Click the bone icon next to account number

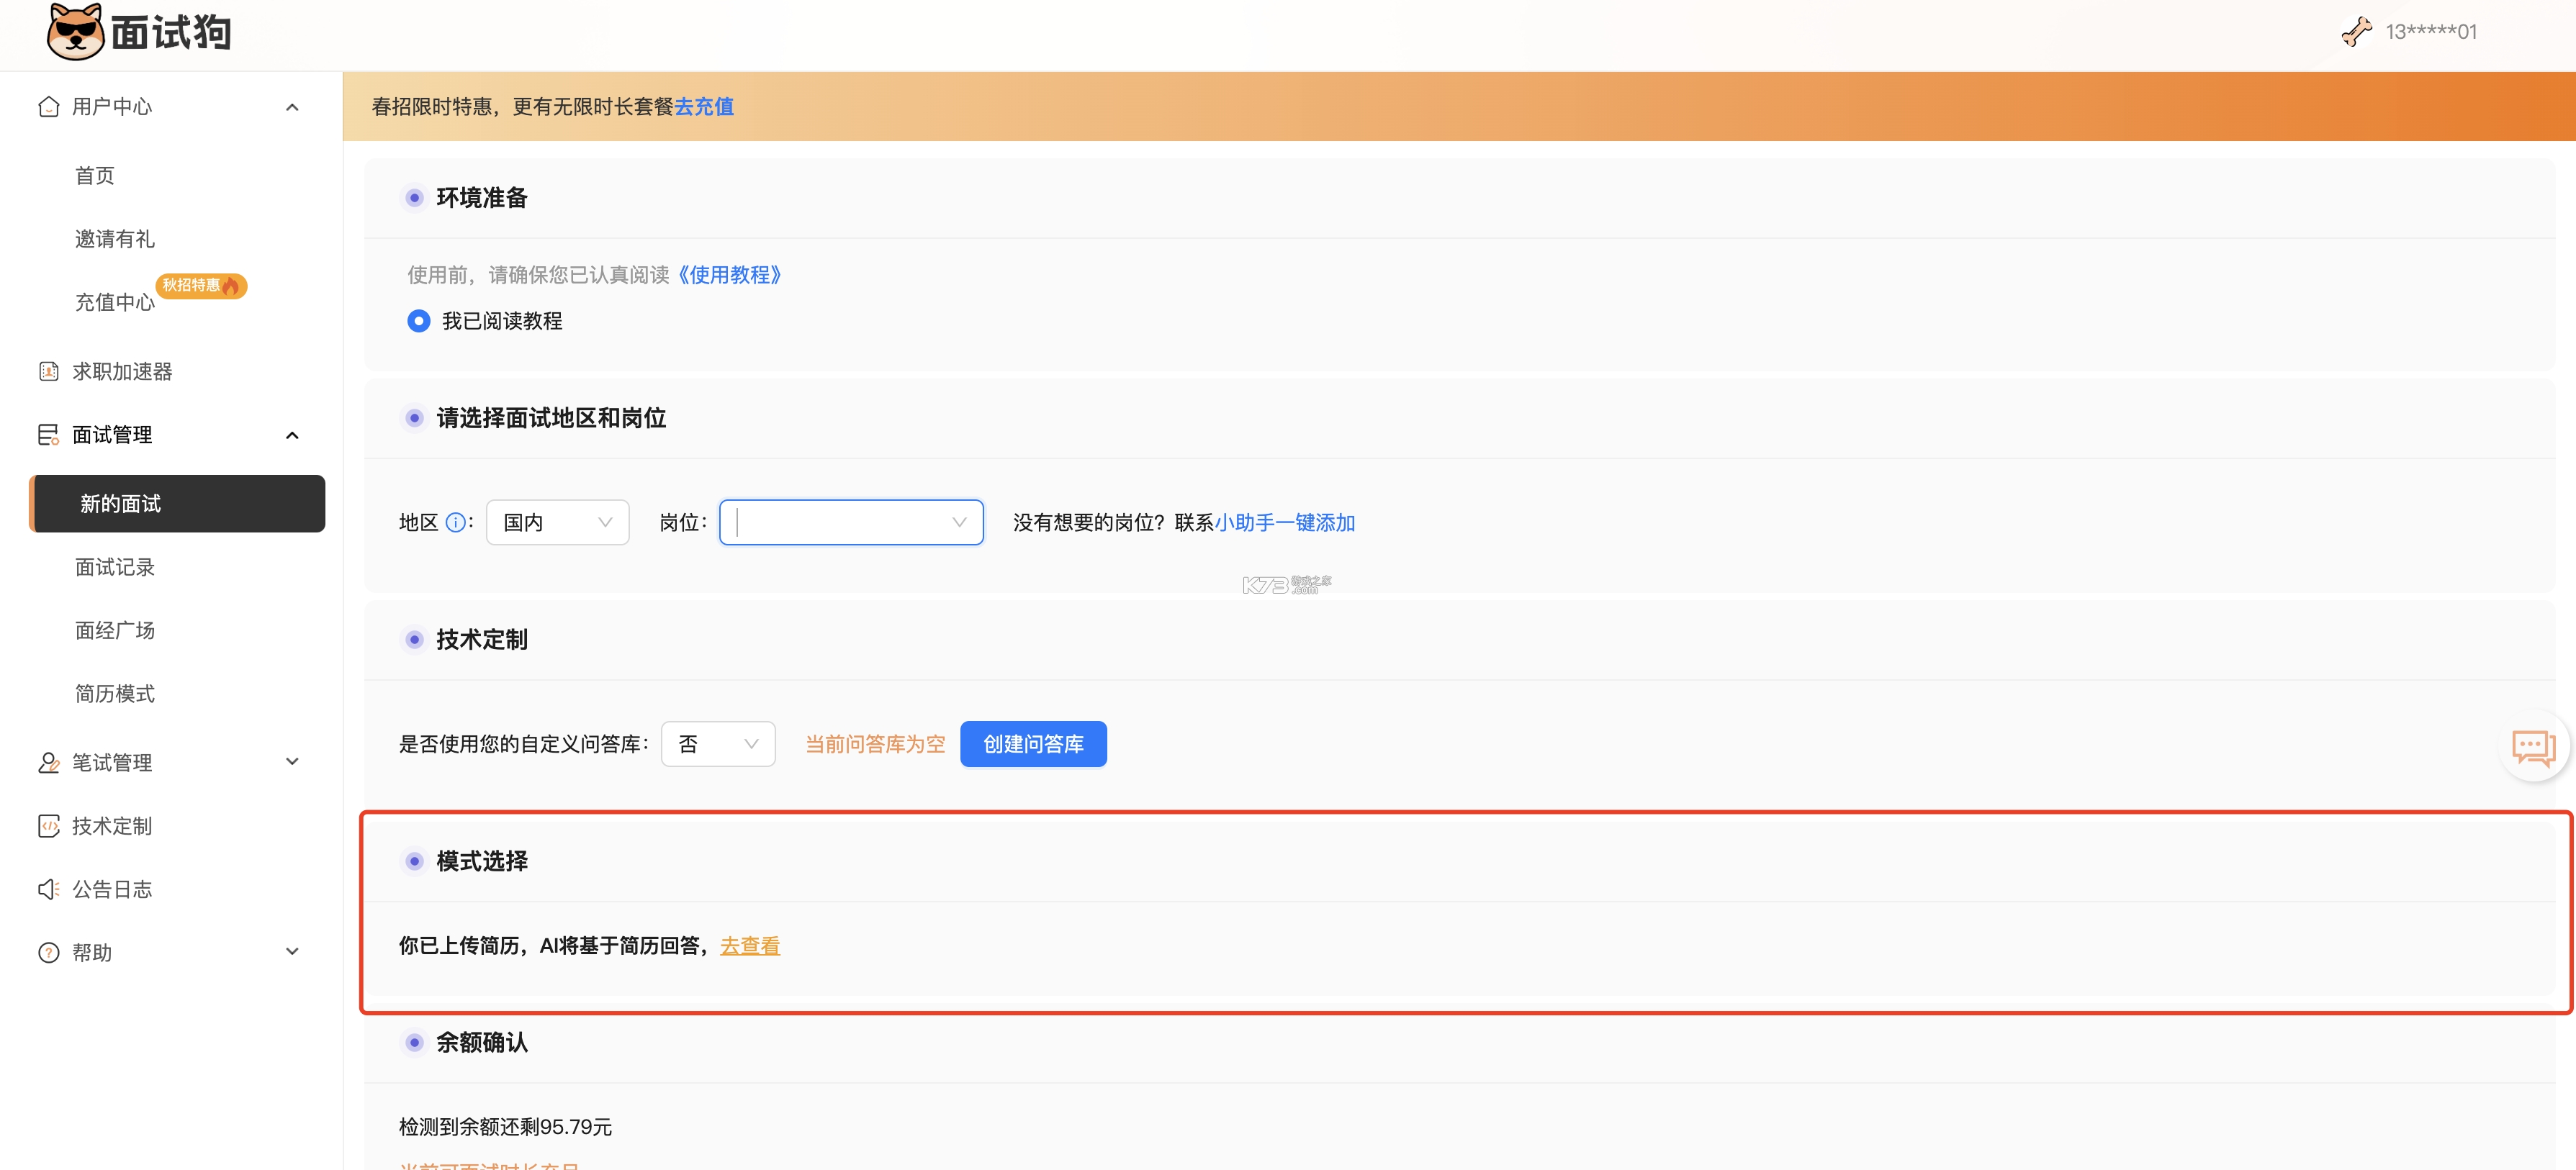click(x=2357, y=31)
